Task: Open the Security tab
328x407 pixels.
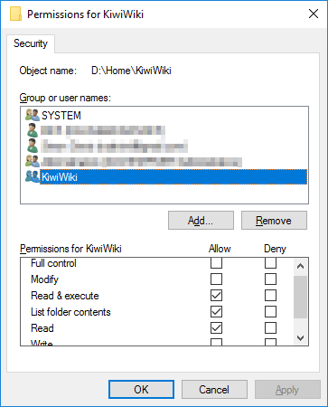Action: tap(31, 43)
